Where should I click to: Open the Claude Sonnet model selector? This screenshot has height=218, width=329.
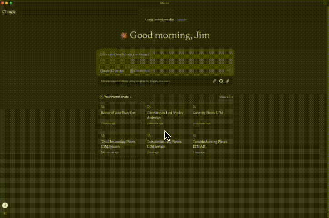click(112, 71)
